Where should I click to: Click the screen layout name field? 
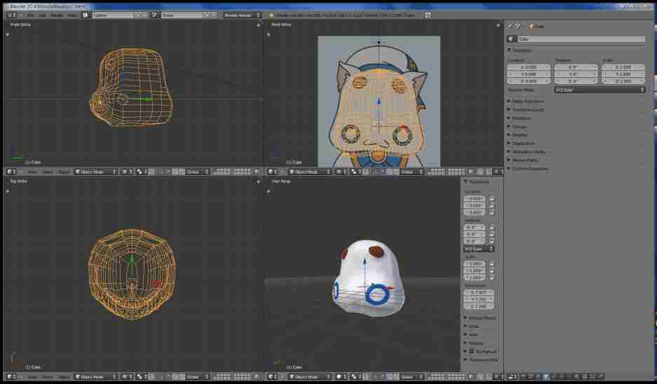pos(113,15)
